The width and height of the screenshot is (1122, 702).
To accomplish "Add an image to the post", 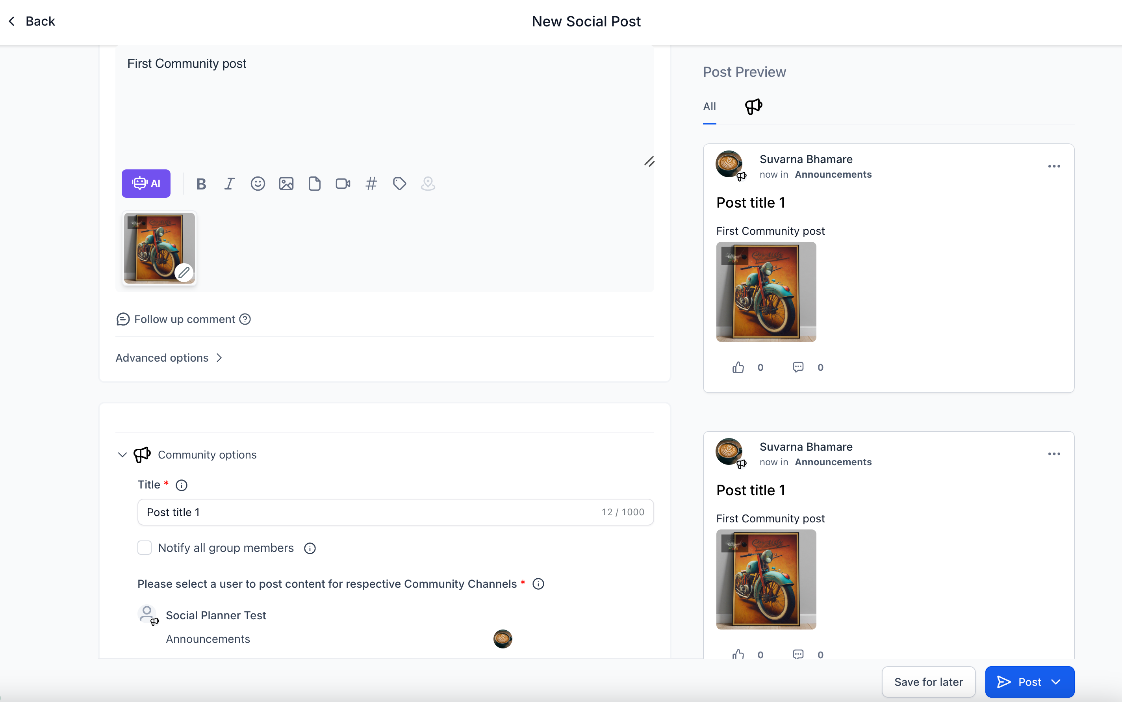I will pyautogui.click(x=286, y=184).
